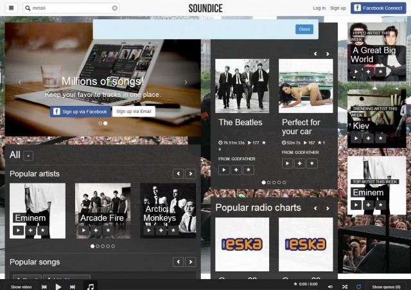Select first Popular artists page dot
Screen dimensions: 411x290
(92, 246)
